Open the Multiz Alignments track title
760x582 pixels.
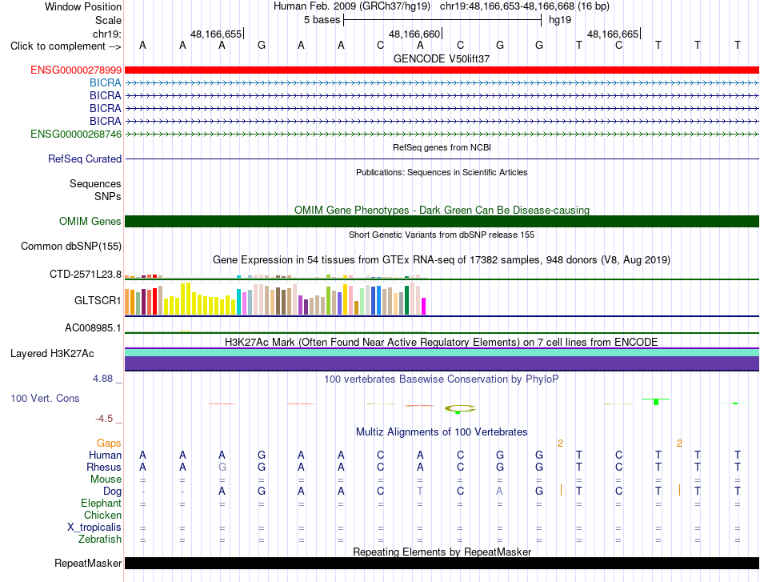pos(442,431)
